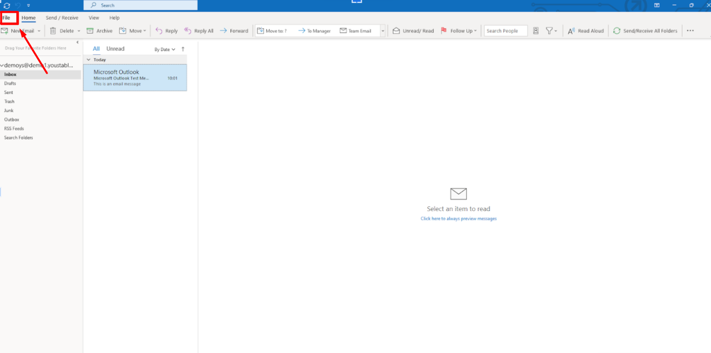This screenshot has width=711, height=353.
Task: Filter the list to Unread messages
Action: pos(115,49)
